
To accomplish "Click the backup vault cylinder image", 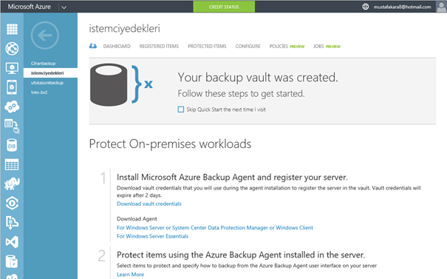I will (x=109, y=84).
